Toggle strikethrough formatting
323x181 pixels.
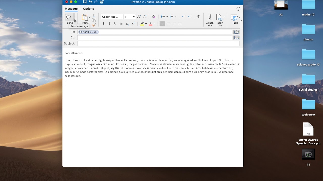pos(121,24)
